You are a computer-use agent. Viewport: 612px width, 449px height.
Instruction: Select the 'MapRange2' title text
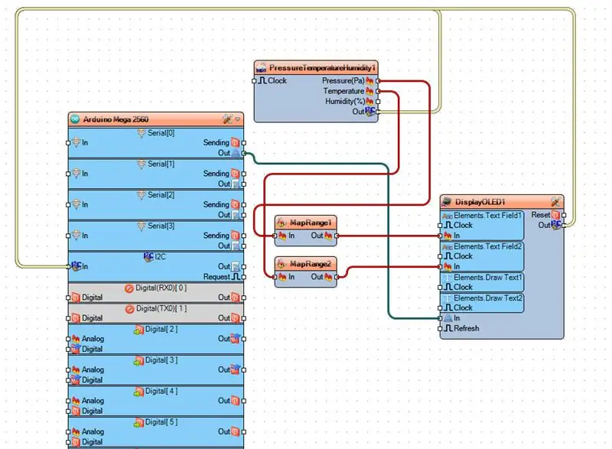pyautogui.click(x=311, y=265)
